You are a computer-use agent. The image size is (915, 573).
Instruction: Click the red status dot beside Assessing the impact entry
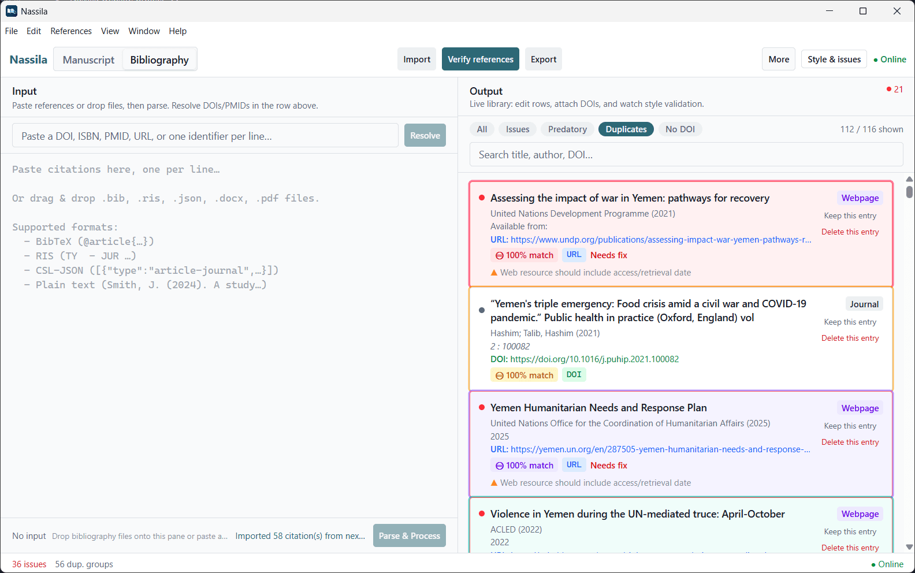(482, 198)
